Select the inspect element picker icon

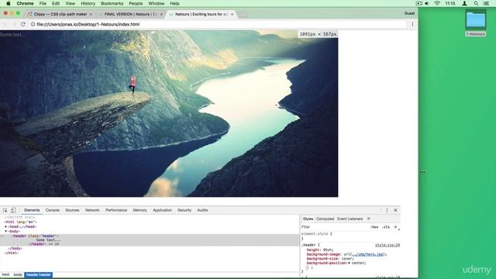coord(5,210)
